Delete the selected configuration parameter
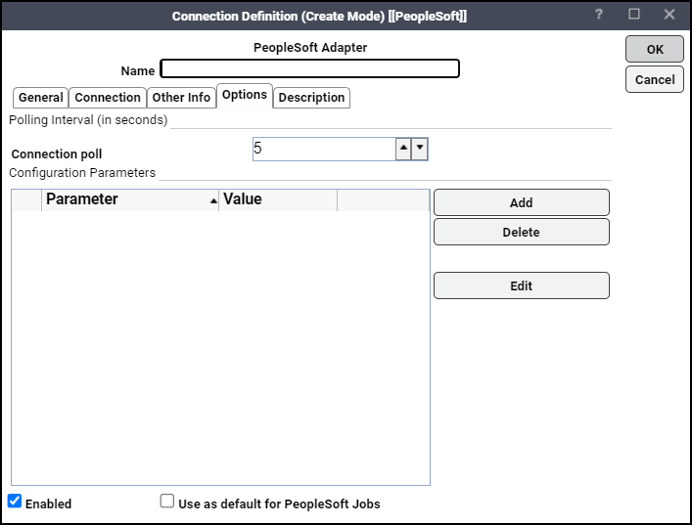The width and height of the screenshot is (692, 525). tap(522, 232)
